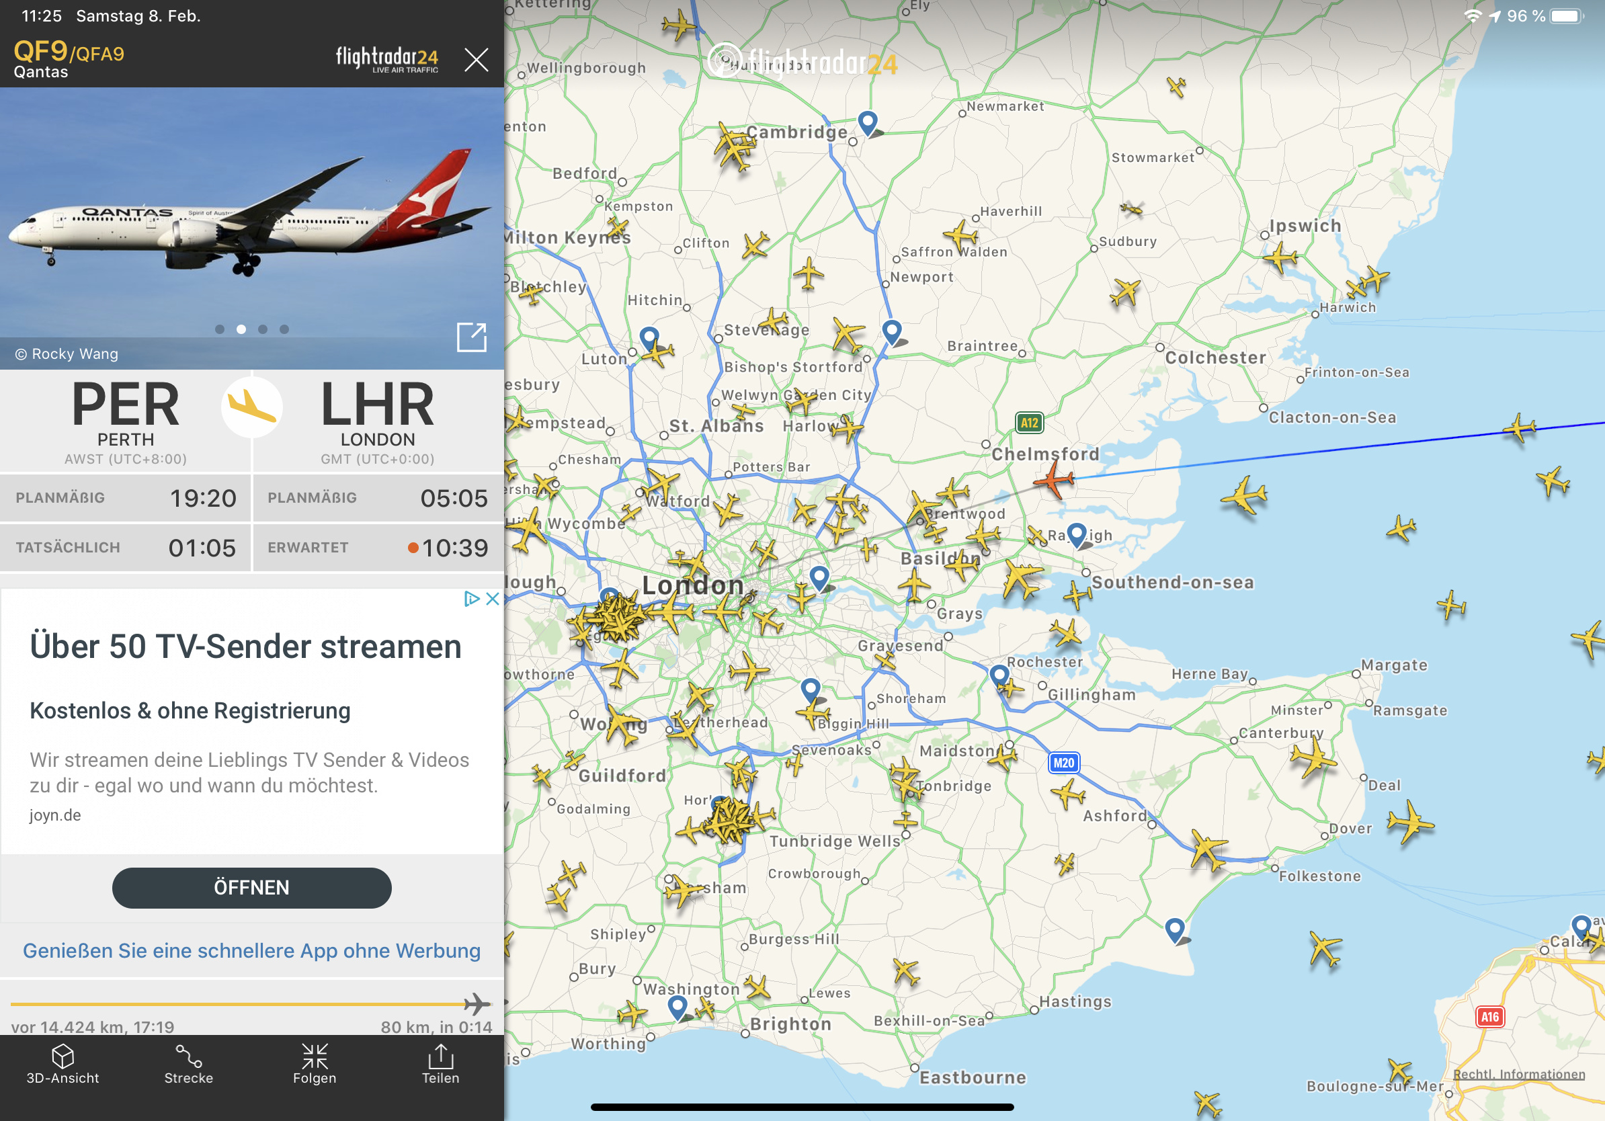Open the ad-free app upgrade link
The image size is (1605, 1121).
coord(251,950)
